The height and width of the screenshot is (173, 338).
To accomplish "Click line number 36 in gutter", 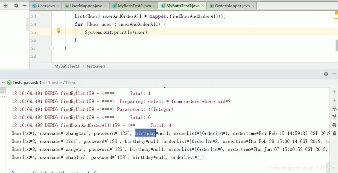I will [33, 40].
